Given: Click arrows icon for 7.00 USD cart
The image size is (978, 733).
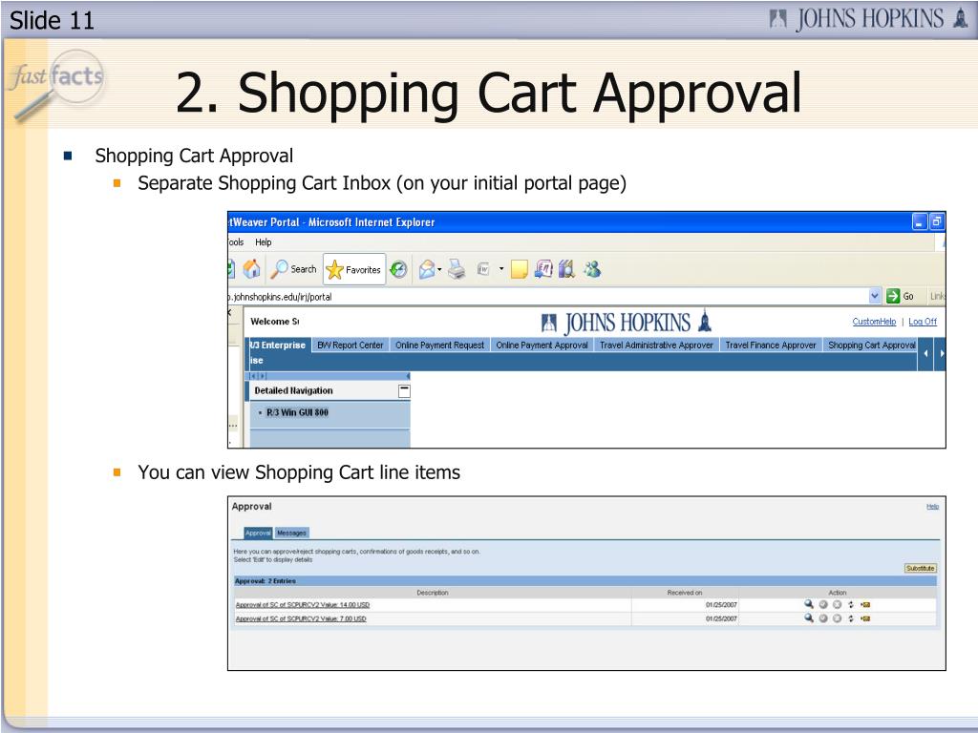Looking at the screenshot, I should coord(851,618).
